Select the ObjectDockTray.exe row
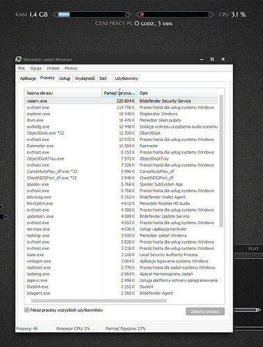Screen dimensions: 263x347 tap(121, 159)
